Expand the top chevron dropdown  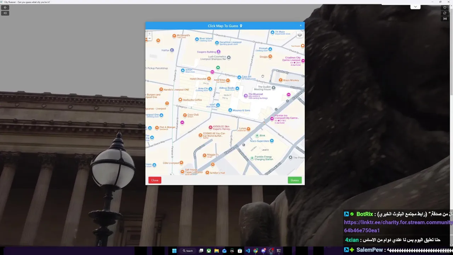click(415, 7)
